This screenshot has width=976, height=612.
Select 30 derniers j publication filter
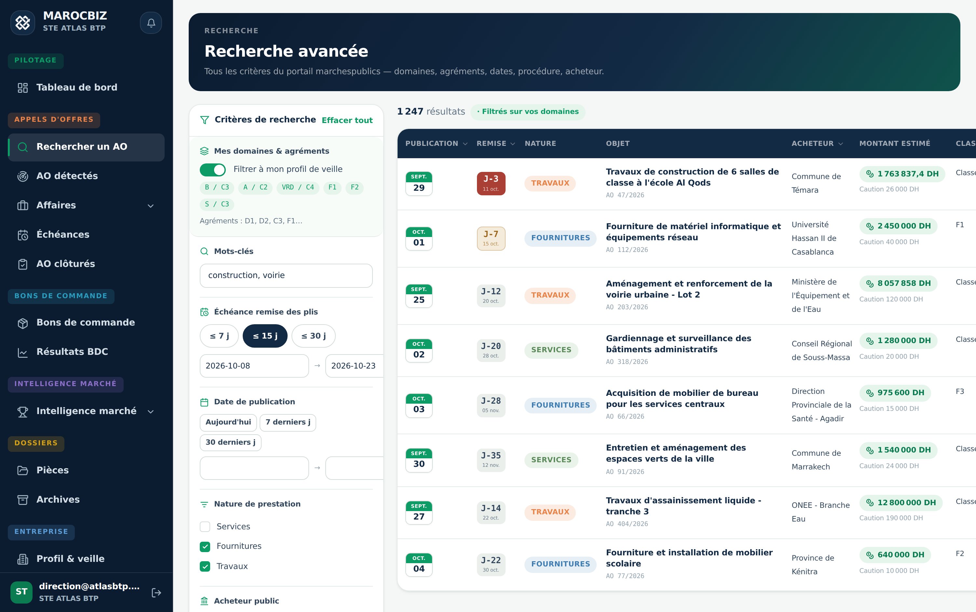pyautogui.click(x=231, y=442)
